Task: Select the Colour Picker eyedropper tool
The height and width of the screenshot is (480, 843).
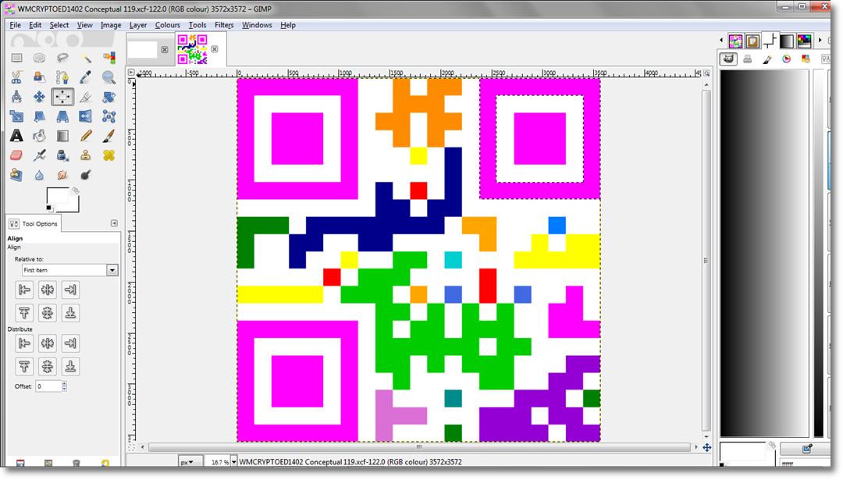Action: (x=86, y=77)
